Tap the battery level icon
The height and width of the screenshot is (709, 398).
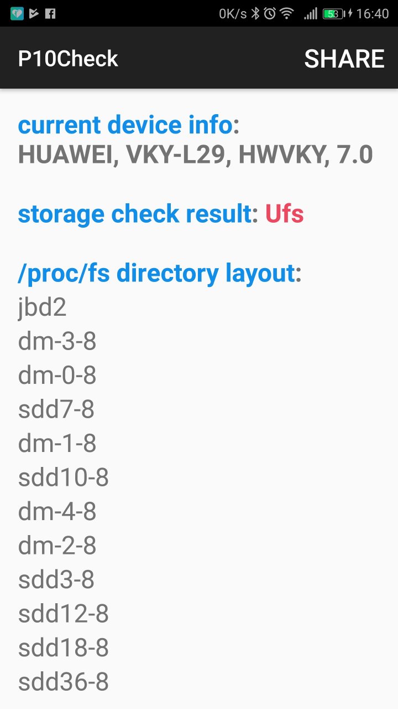333,13
